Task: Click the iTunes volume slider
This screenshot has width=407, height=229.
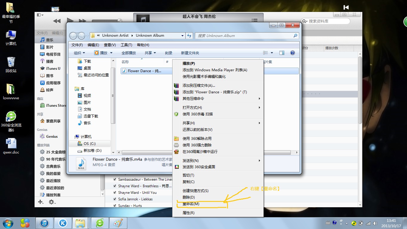Action: pos(107,21)
